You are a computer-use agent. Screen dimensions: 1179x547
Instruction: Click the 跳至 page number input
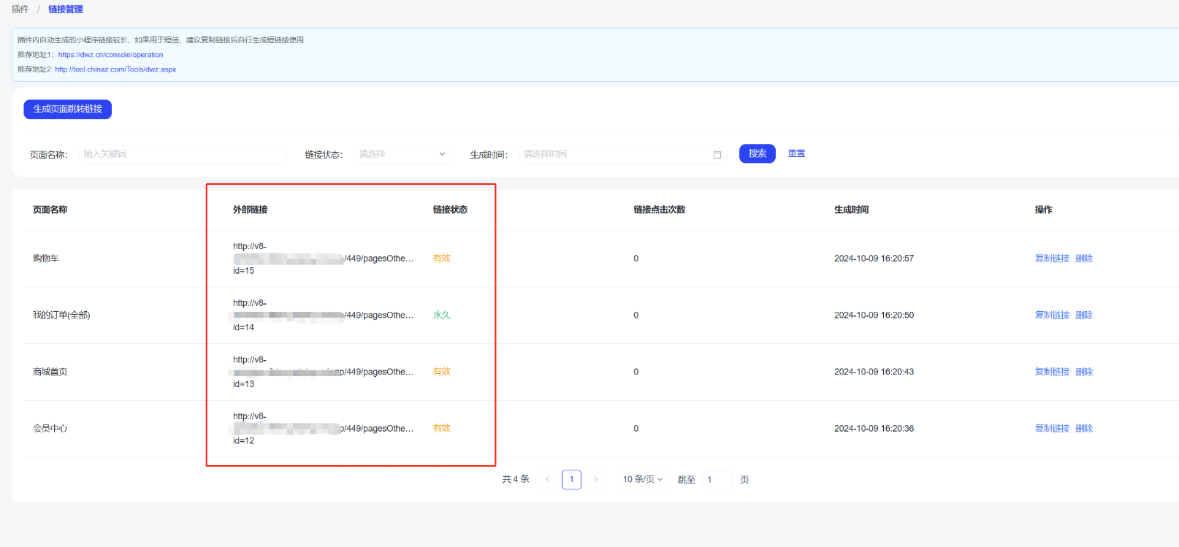[716, 480]
